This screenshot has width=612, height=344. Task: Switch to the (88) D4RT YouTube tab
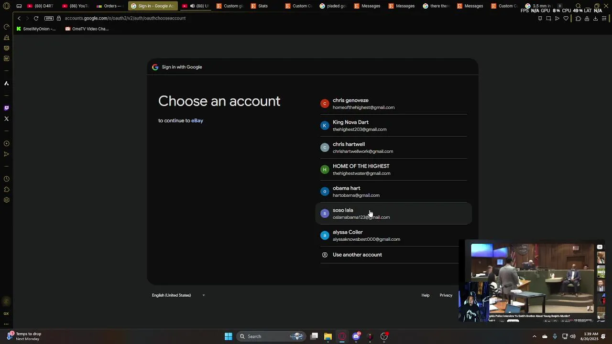[x=41, y=6]
